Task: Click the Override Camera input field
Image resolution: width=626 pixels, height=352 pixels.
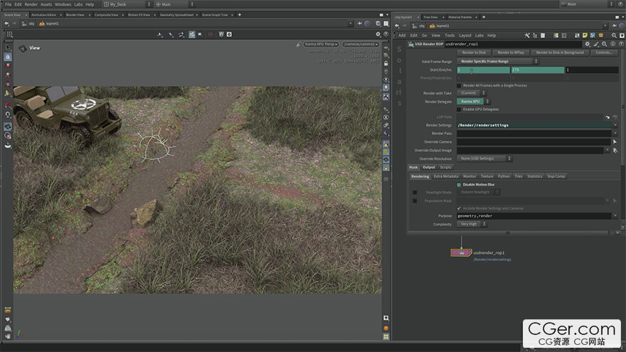Action: tap(534, 142)
